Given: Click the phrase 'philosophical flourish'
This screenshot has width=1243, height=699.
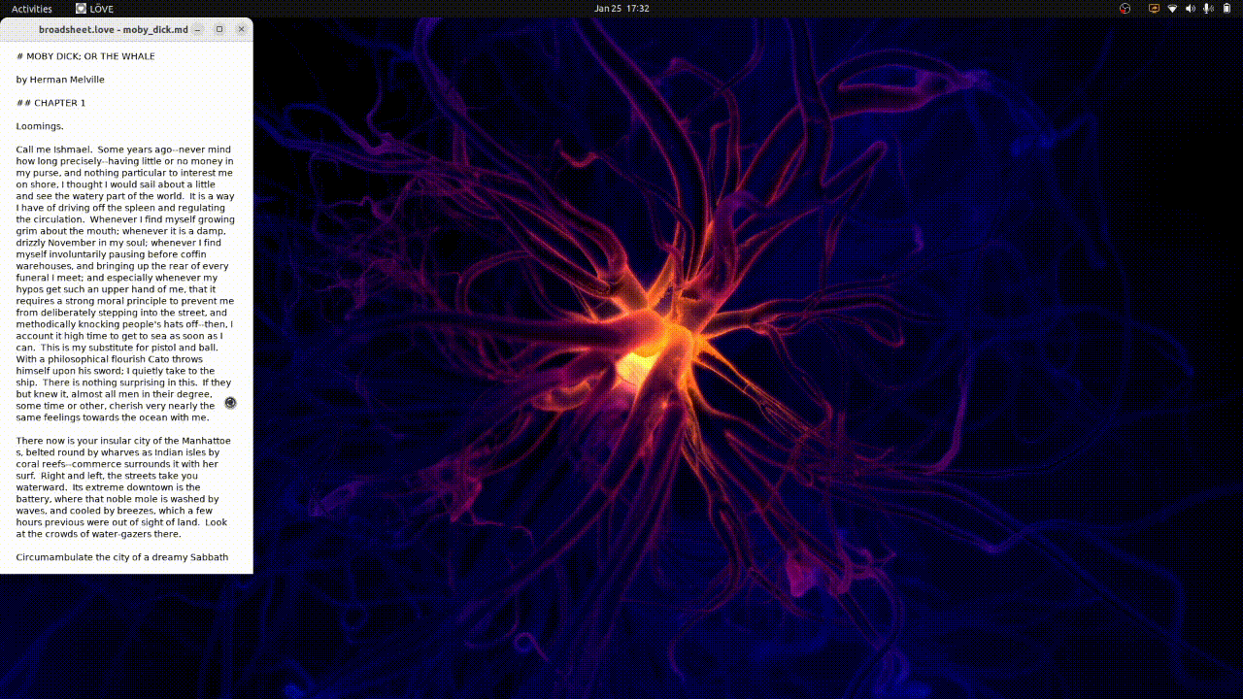Looking at the screenshot, I should (98, 359).
